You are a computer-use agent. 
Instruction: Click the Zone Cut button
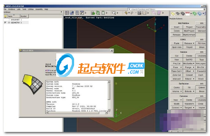(176, 75)
